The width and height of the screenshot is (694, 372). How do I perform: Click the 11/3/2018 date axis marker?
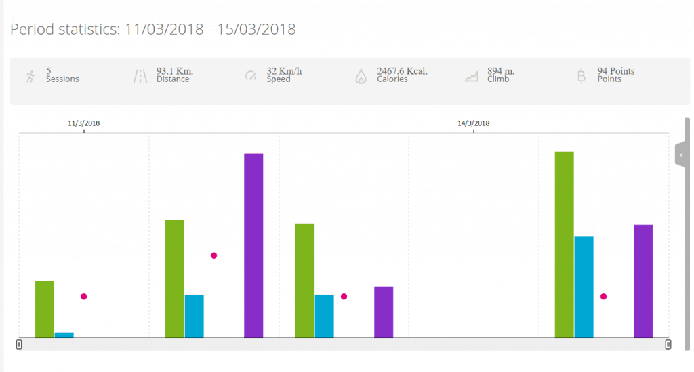tap(84, 123)
